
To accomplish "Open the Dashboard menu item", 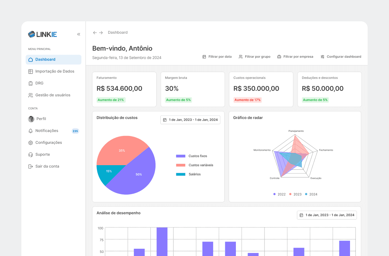I will pyautogui.click(x=53, y=60).
